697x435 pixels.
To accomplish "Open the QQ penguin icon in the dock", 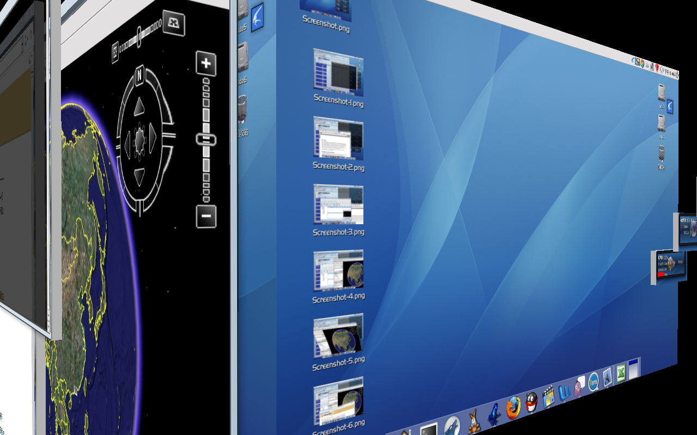I will [532, 402].
